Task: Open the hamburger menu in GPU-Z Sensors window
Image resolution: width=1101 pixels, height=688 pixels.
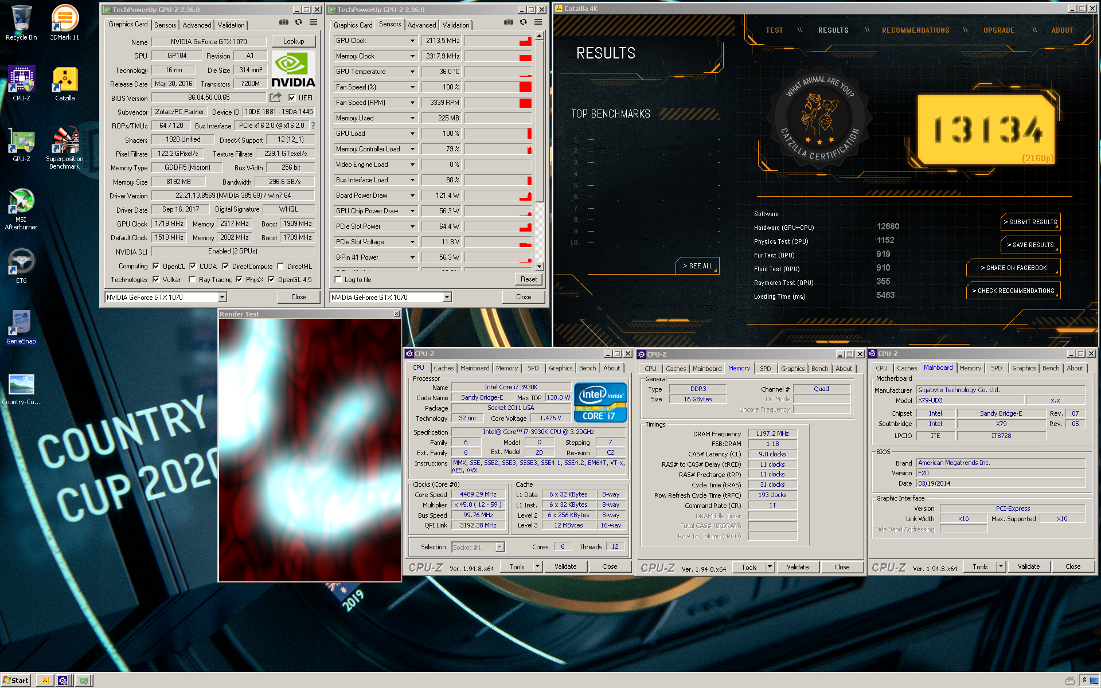Action: tap(538, 22)
